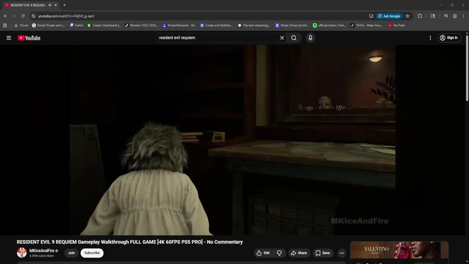Screen dimensions: 469x264
Task: Open MKIceAndFire channel avatar
Action: (22, 253)
